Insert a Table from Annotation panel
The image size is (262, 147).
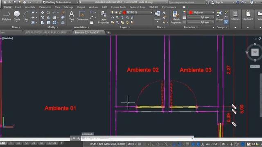click(92, 22)
